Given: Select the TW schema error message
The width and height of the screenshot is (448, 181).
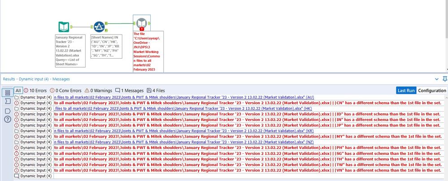Looking at the screenshot, I should click(x=248, y=164).
